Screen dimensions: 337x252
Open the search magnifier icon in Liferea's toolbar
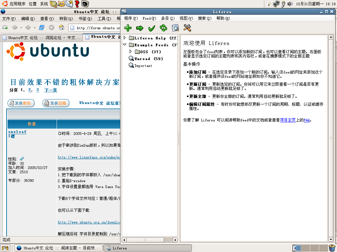[175, 28]
